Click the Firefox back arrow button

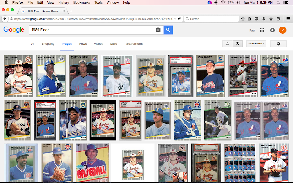coord(5,19)
